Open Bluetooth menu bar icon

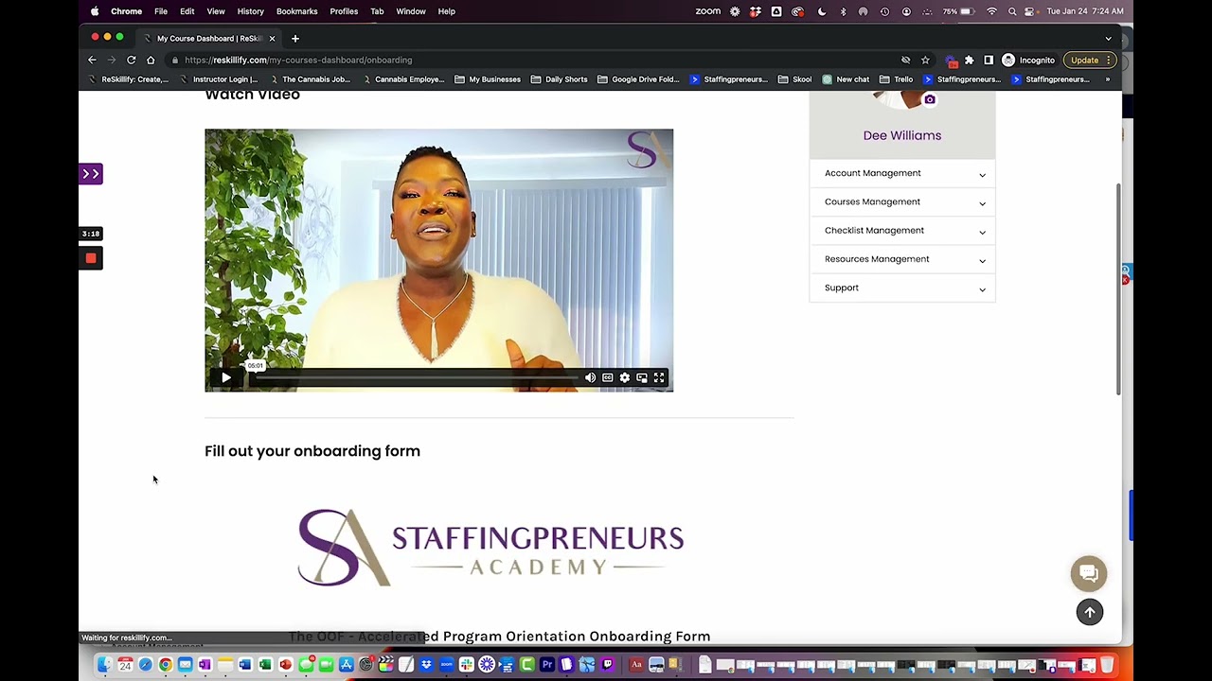coord(843,11)
